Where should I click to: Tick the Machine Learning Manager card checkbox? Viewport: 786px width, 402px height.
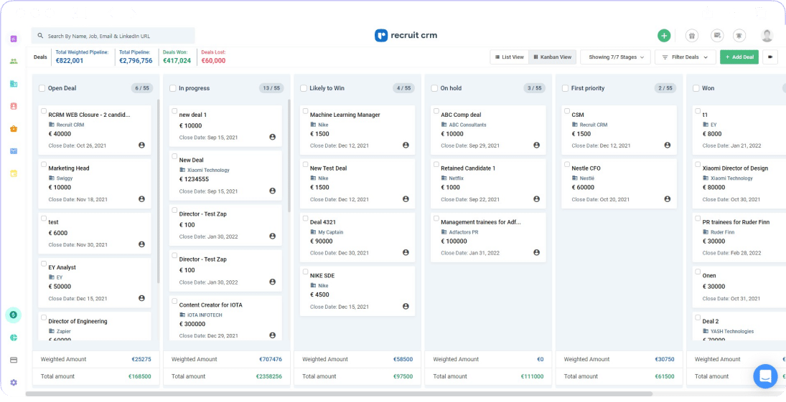point(305,111)
